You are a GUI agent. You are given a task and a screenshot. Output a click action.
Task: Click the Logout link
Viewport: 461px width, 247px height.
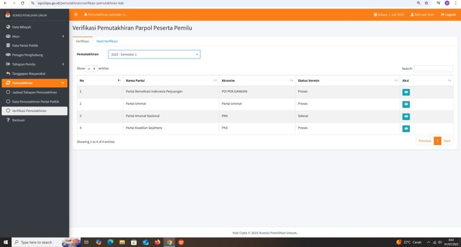(x=448, y=15)
